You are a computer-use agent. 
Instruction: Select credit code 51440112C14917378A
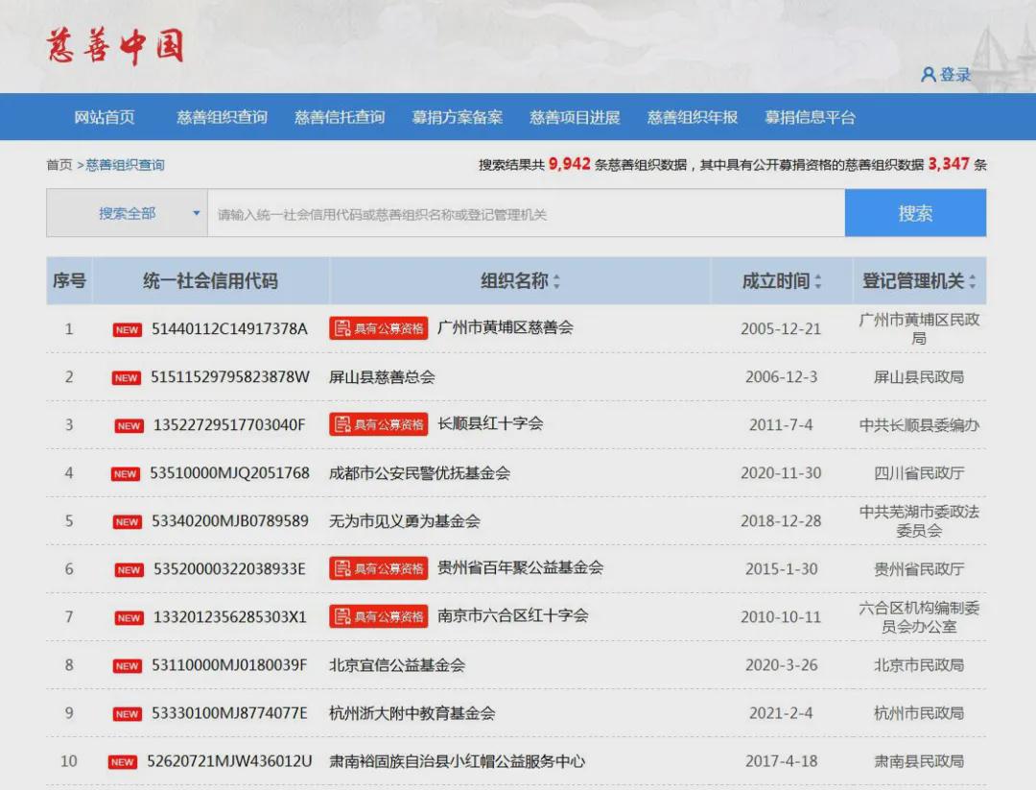(x=229, y=328)
